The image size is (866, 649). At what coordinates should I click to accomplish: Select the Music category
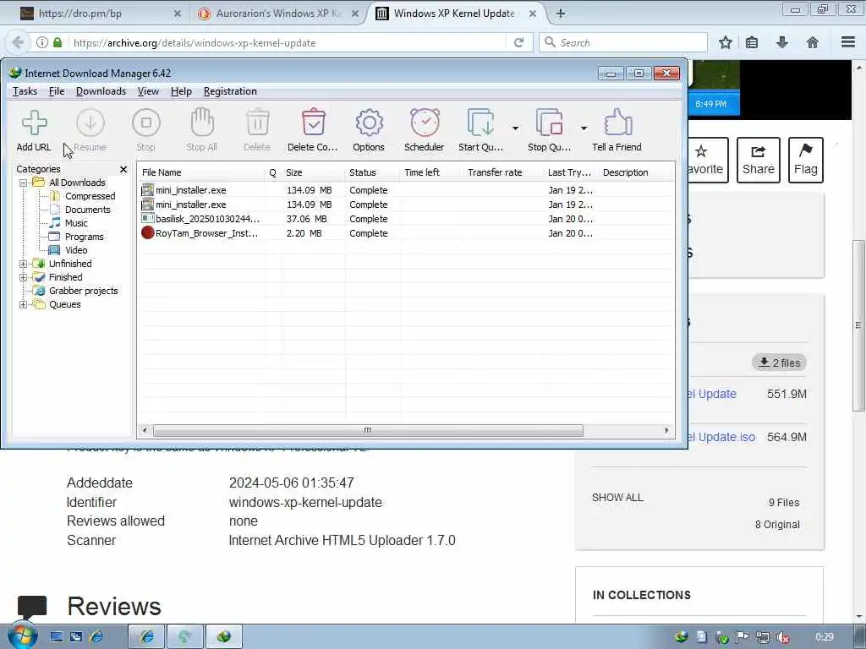click(76, 223)
